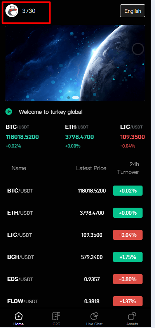The height and width of the screenshot is (328, 155).
Task: Sort by the 24h Turnover column header
Action: point(128,168)
